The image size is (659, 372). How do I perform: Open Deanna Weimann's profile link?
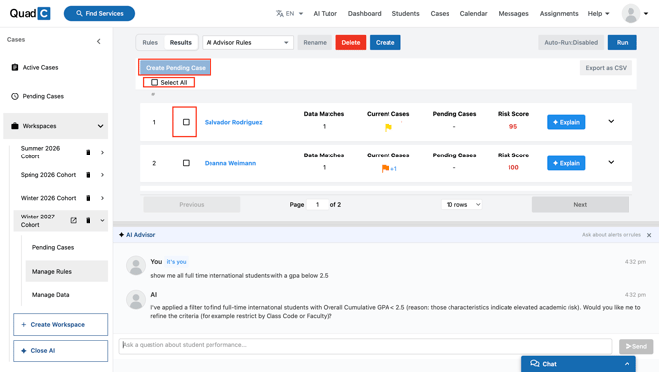(x=230, y=163)
